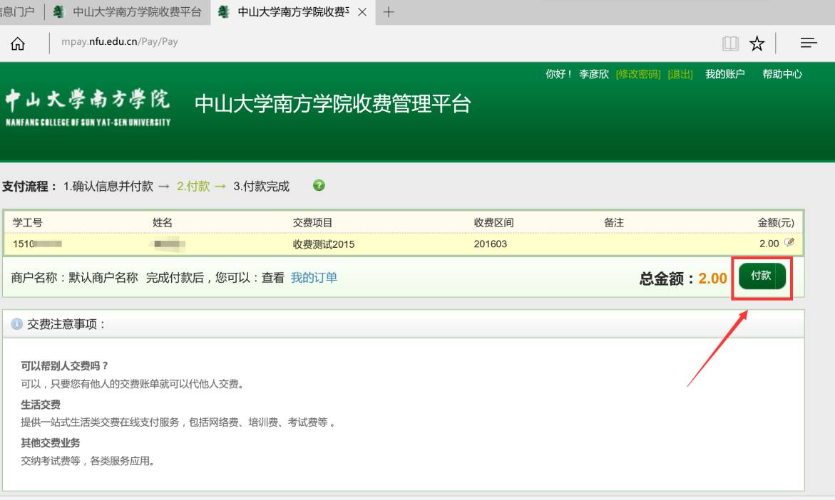
Task: Click the 交费项目 column header
Action: tap(312, 222)
